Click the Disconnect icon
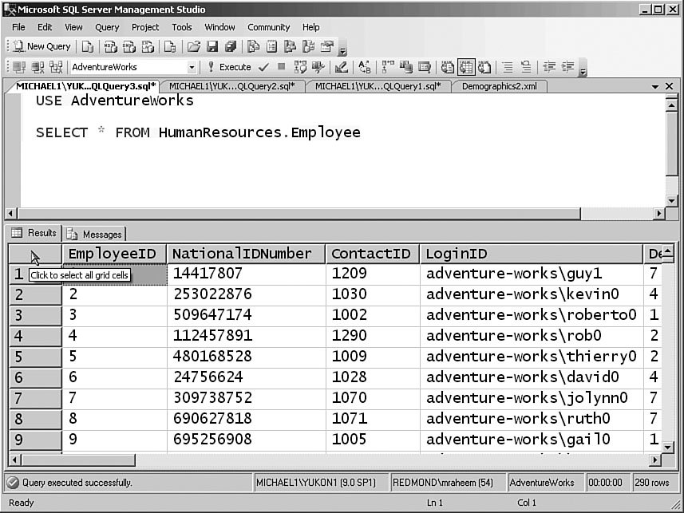 (x=38, y=67)
